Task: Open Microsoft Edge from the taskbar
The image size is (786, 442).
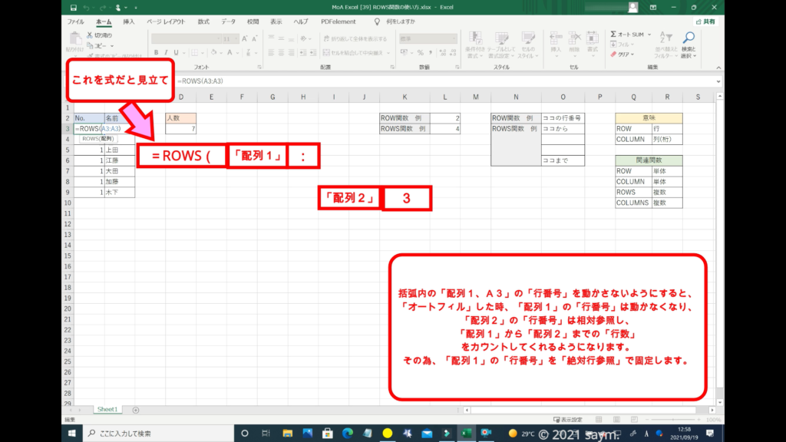Action: point(348,433)
